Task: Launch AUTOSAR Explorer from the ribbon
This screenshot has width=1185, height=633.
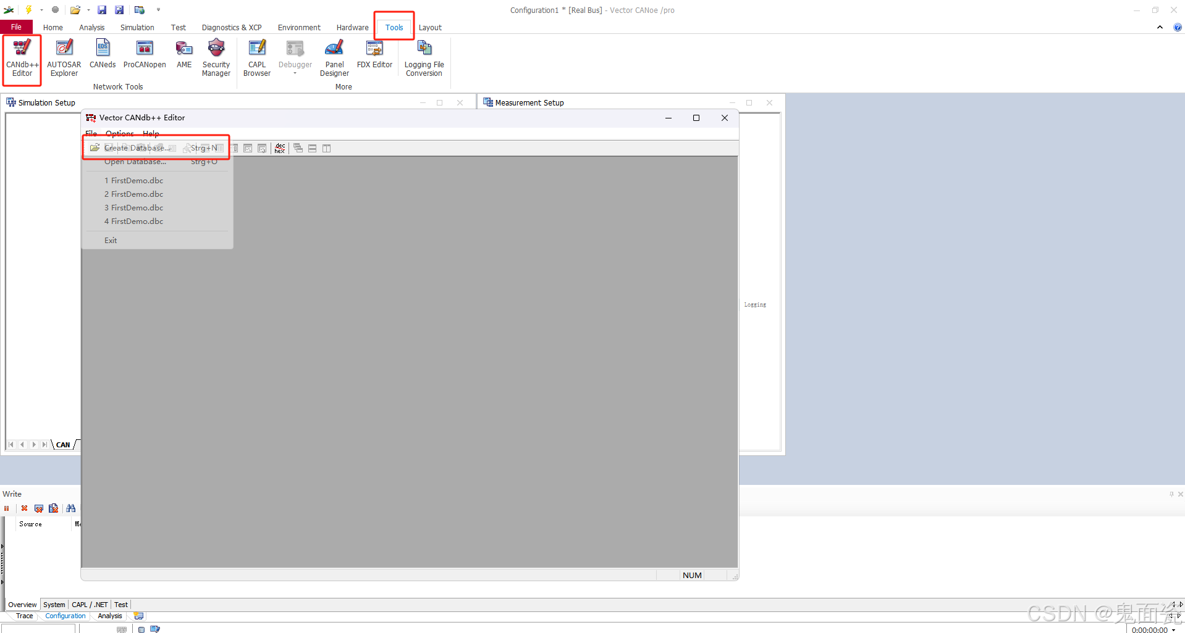Action: click(x=64, y=59)
